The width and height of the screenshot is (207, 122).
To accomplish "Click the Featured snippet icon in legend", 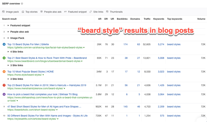I will point(65,12).
